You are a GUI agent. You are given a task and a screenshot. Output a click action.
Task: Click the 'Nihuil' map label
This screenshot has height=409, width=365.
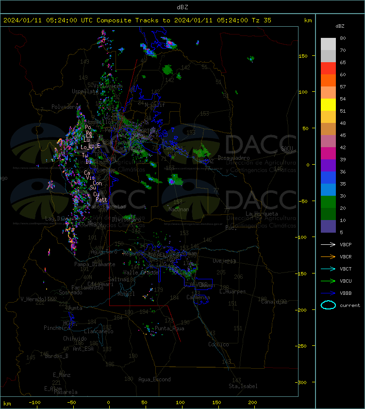(x=126, y=294)
